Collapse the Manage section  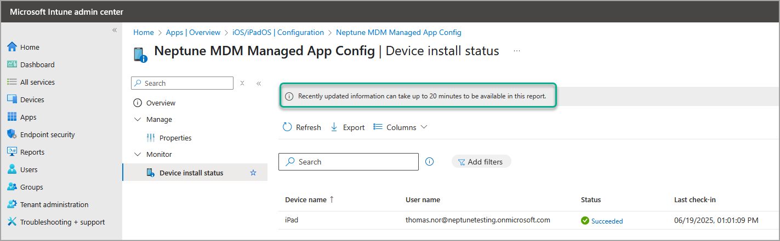(137, 119)
